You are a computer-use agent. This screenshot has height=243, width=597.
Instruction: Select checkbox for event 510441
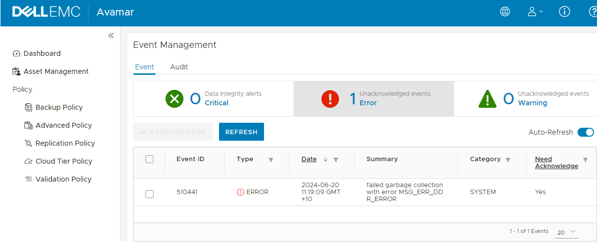(149, 194)
